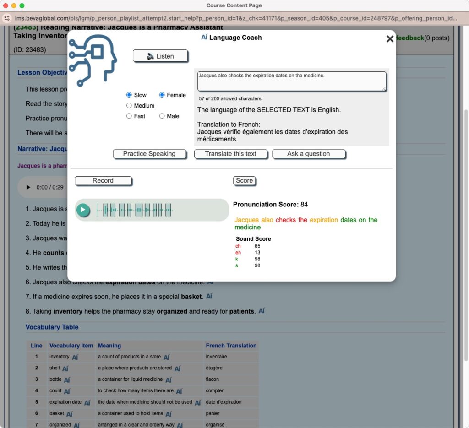Image resolution: width=469 pixels, height=428 pixels.
Task: Click the Vocabulary Item column header
Action: (x=71, y=346)
